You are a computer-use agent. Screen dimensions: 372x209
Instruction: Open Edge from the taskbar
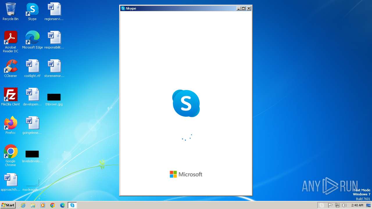(62, 205)
